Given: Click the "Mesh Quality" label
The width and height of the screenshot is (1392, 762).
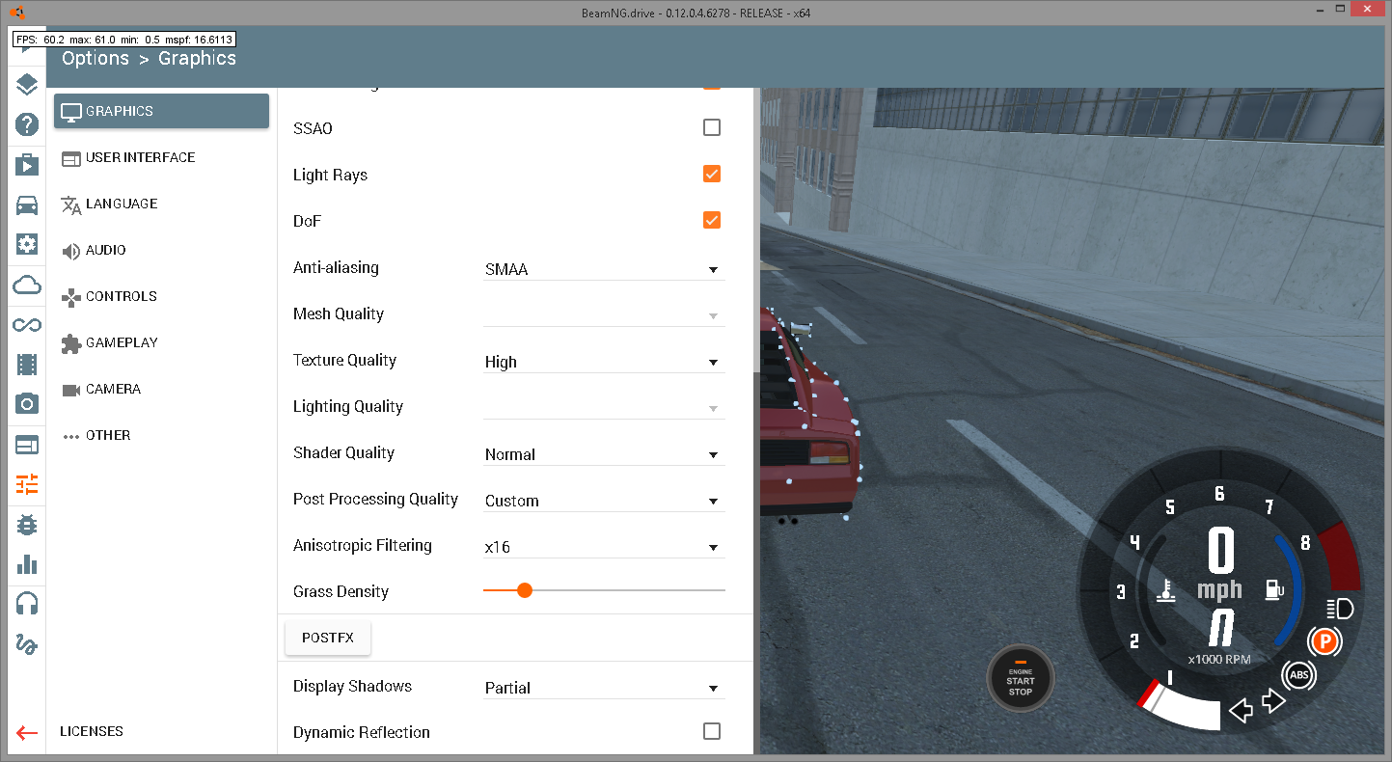Looking at the screenshot, I should pyautogui.click(x=339, y=313).
